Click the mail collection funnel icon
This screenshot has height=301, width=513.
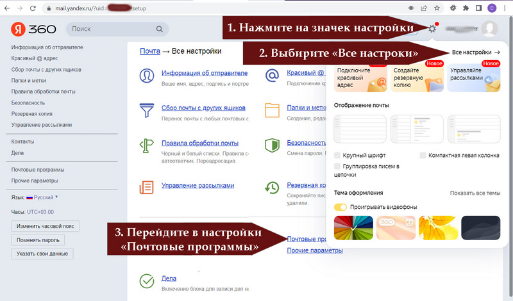(147, 111)
